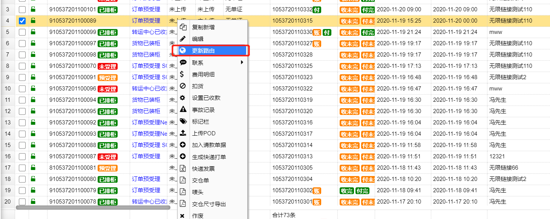Viewport: 550px width, 219px height.
Task: Click the copy icon beside 复制新增
Action: (x=183, y=27)
